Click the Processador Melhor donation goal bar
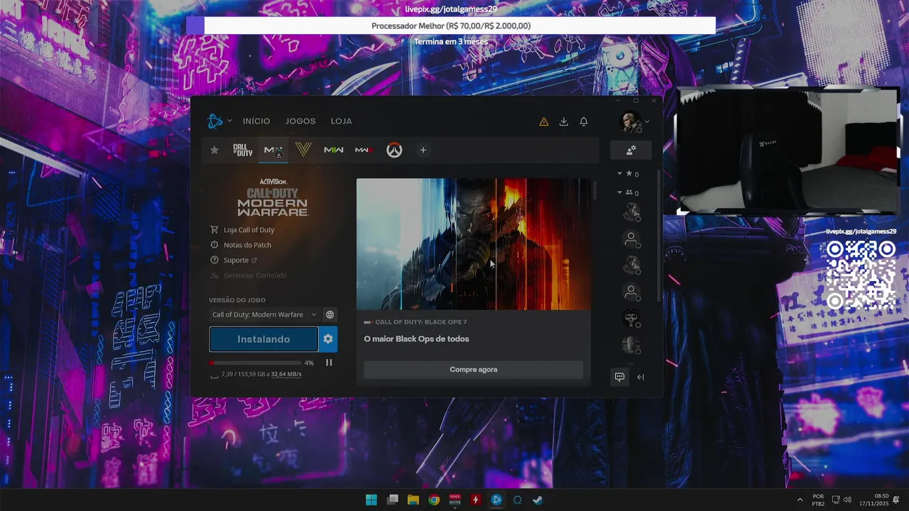The height and width of the screenshot is (511, 909). coord(451,26)
